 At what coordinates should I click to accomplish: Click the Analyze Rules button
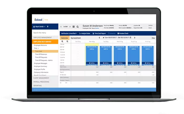click(85, 33)
